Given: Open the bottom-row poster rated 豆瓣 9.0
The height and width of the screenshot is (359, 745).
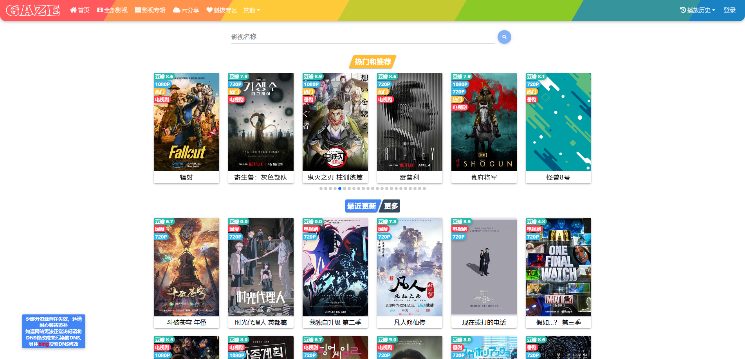Looking at the screenshot, I should [409, 347].
